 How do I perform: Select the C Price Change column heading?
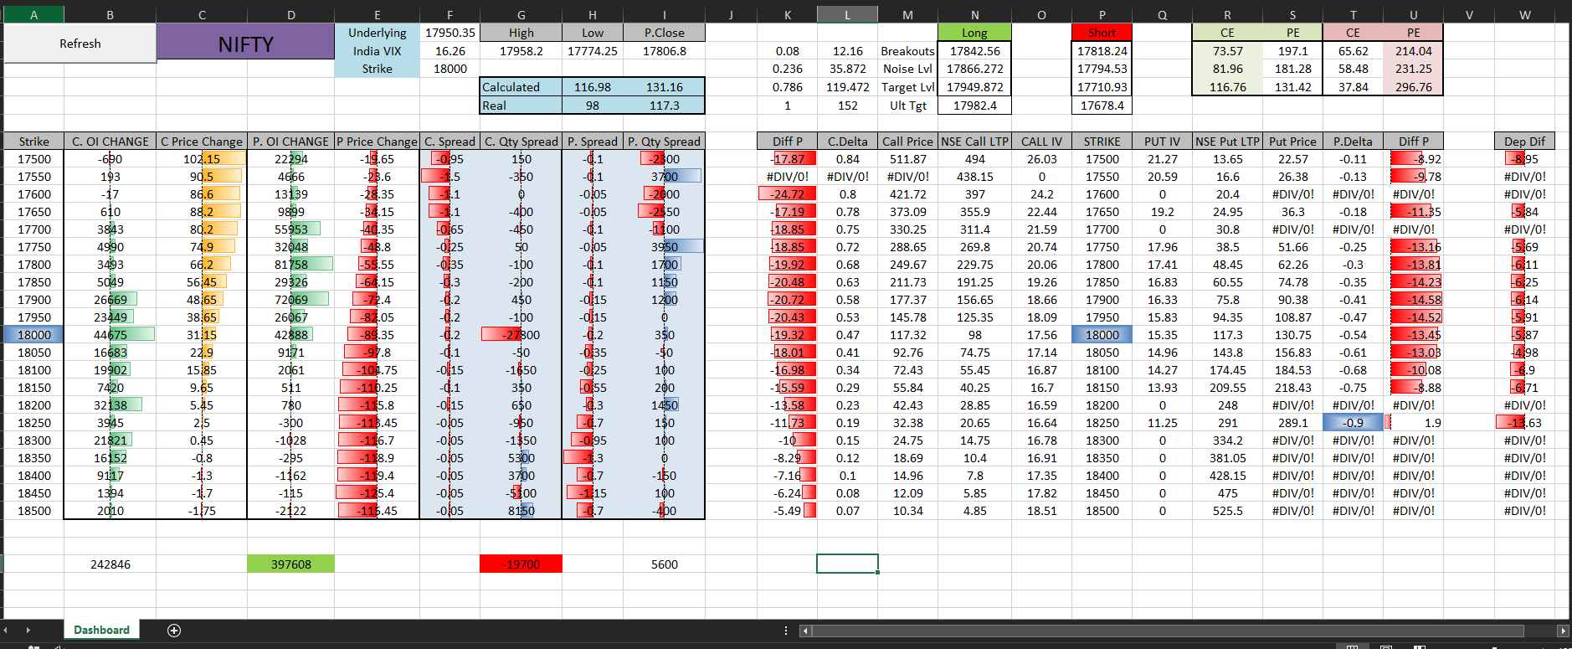click(x=202, y=142)
